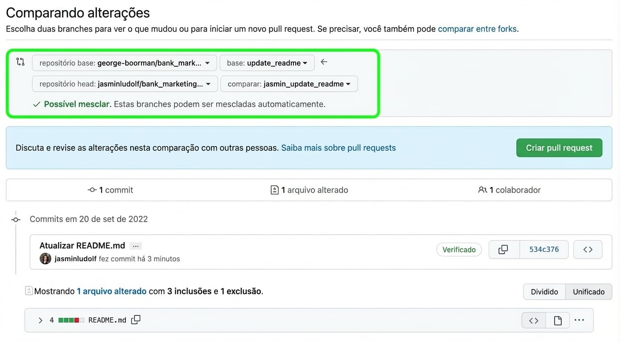Click the Criar pull request button
This screenshot has width=620, height=342.
point(559,148)
